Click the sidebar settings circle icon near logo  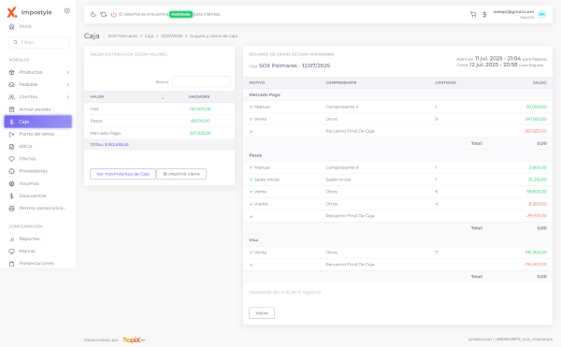coord(67,10)
